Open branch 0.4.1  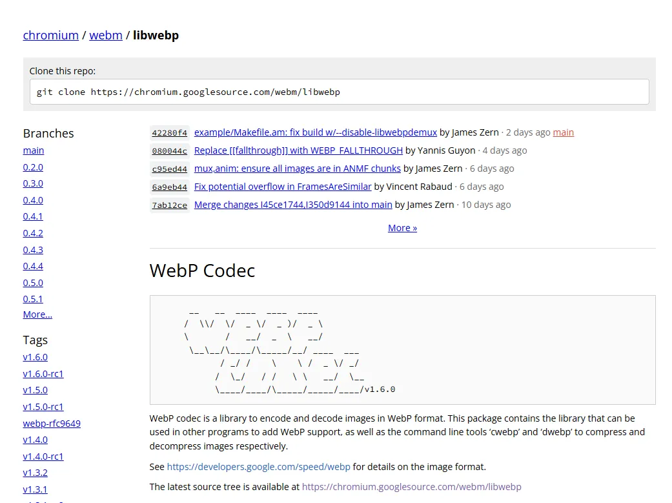[x=33, y=216]
